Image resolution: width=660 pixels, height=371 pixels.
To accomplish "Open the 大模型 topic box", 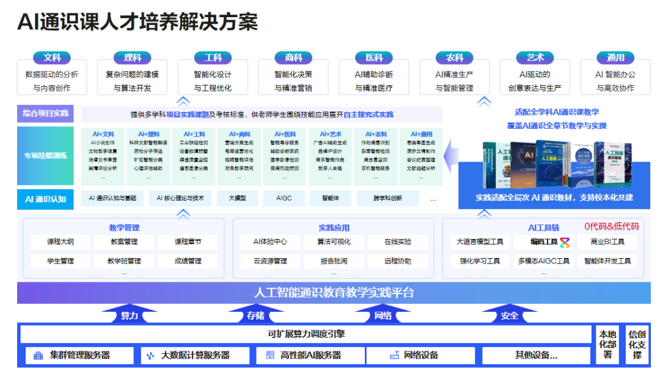I will tap(237, 198).
